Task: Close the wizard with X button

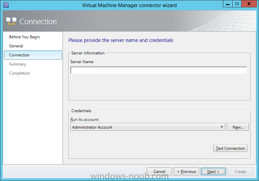Action: [x=249, y=4]
